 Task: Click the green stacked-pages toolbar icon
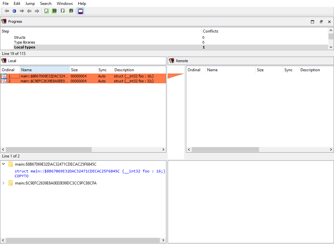click(x=54, y=11)
